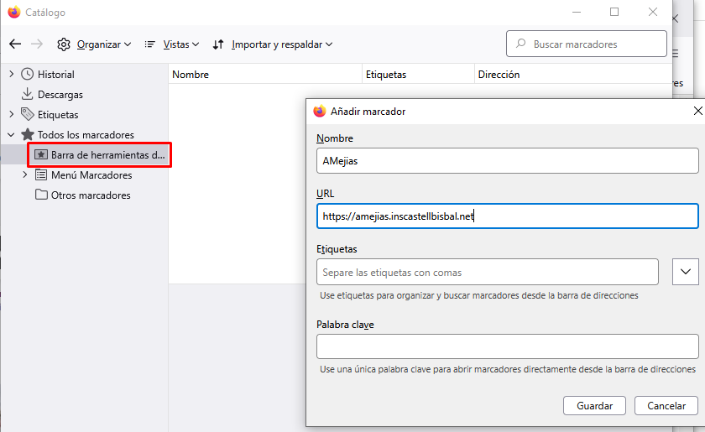Click the Menú Marcadores list icon

point(41,175)
